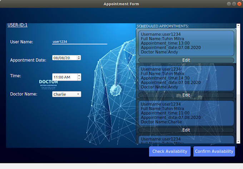Increment time using the up spinner arrow

pyautogui.click(x=79, y=75)
